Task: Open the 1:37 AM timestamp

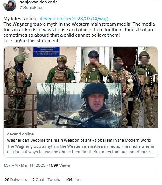Action: coord(11,165)
